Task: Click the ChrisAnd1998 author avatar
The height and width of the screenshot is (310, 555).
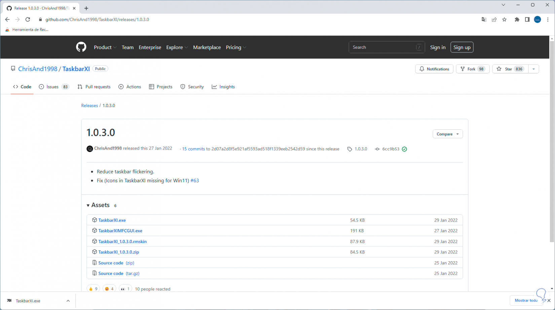Action: pos(90,149)
